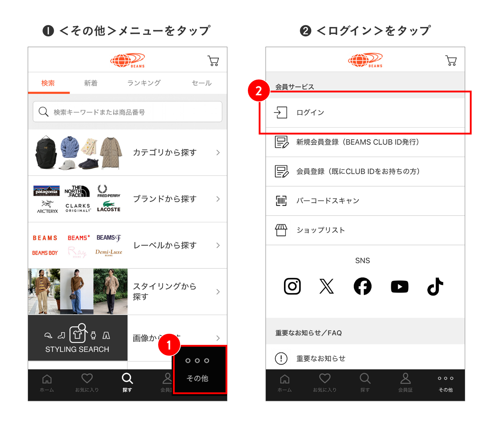
Task: Expand the chevron beside STYLING SEARCH row
Action: (218, 338)
